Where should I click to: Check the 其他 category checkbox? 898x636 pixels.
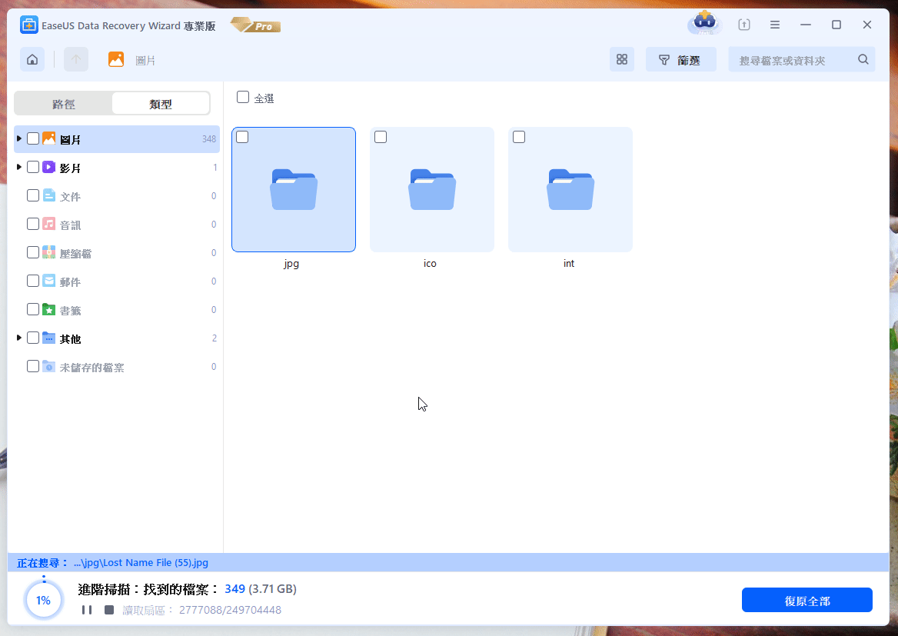pyautogui.click(x=33, y=338)
